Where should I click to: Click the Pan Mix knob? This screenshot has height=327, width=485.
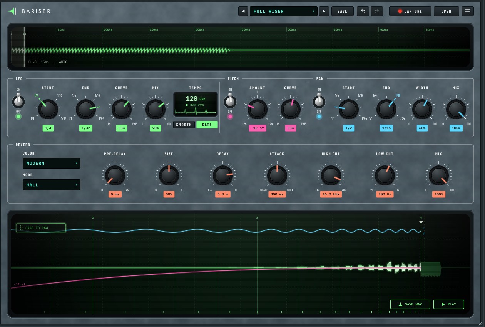456,109
